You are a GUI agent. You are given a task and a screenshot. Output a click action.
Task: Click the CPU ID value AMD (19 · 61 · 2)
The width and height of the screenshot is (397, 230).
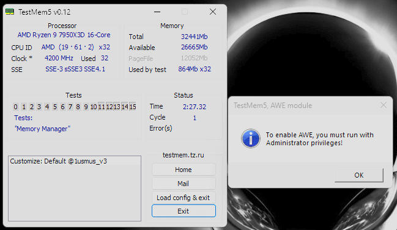(x=68, y=47)
